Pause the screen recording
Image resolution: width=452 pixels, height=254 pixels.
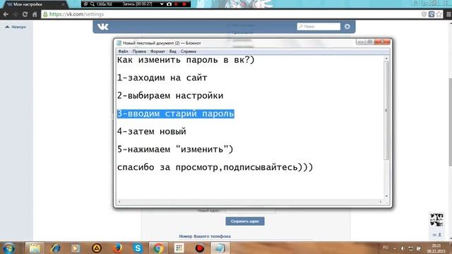pyautogui.click(x=177, y=4)
